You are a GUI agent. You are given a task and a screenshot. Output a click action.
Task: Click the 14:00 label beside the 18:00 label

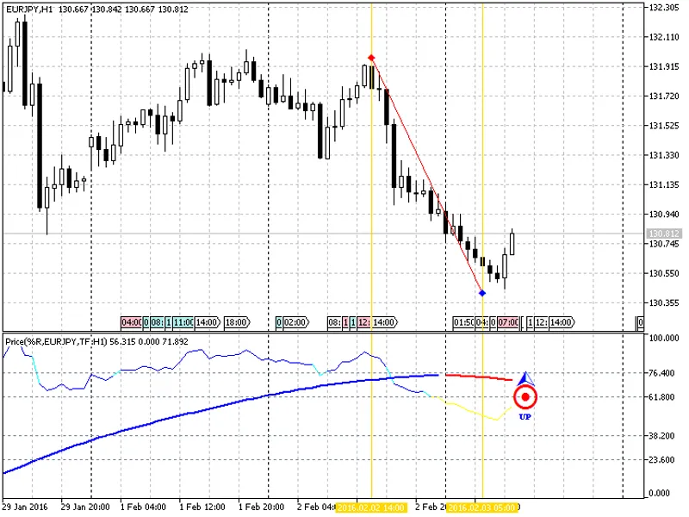[x=208, y=322]
